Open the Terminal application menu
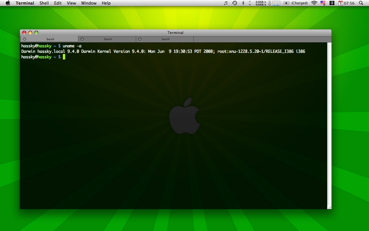369x231 pixels. pos(25,3)
